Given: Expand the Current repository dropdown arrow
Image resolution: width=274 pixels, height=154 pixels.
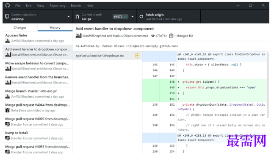Looking at the screenshot, I should point(69,17).
